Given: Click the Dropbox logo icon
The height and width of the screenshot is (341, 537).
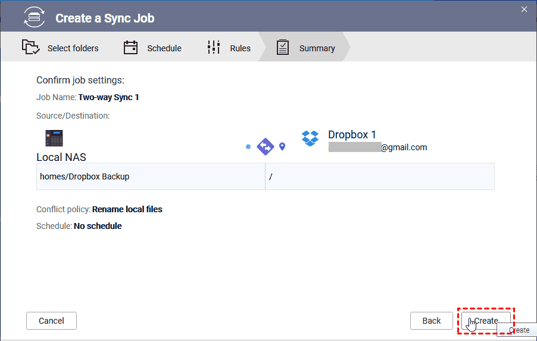Looking at the screenshot, I should (310, 138).
